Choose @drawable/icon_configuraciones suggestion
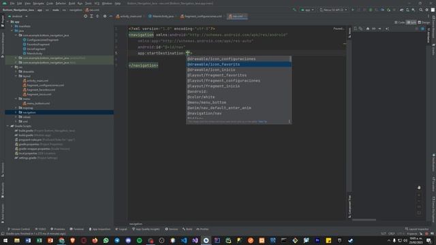This screenshot has width=436, height=245. coord(238,59)
